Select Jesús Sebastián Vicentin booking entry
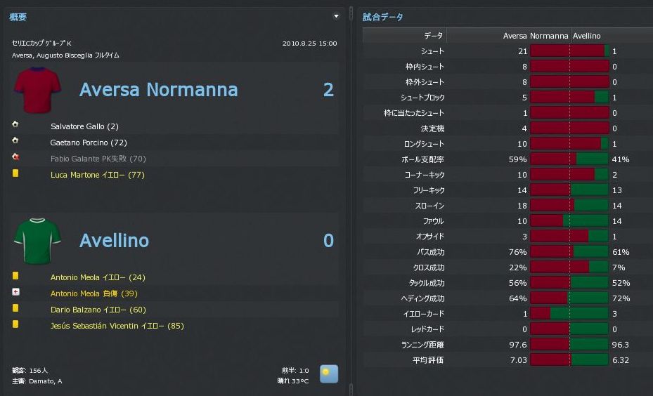This screenshot has height=396, width=653. click(x=117, y=326)
